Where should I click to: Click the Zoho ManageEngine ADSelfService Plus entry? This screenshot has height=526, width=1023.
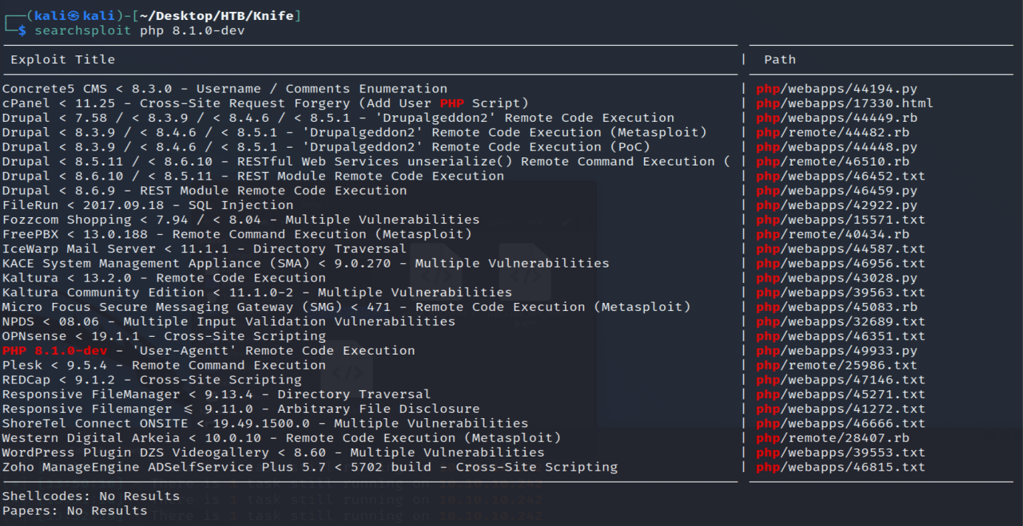tap(309, 467)
